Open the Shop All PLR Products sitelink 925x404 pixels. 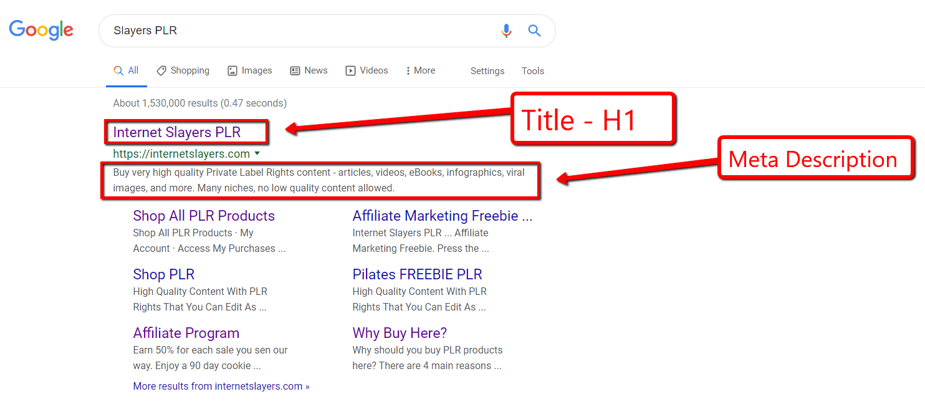[204, 216]
